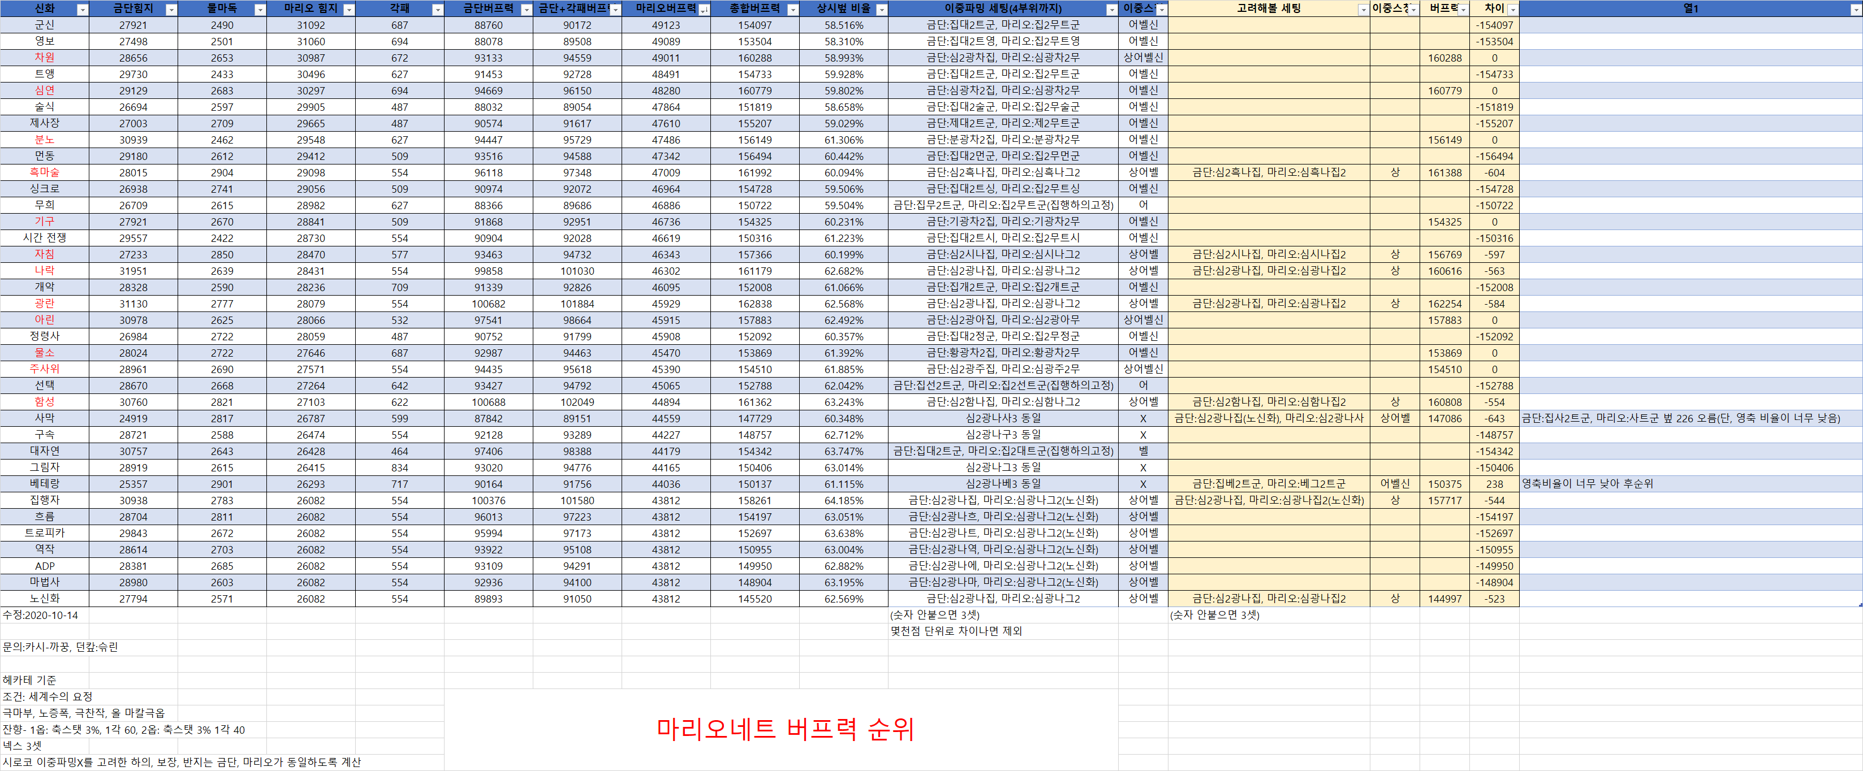Select 각패 value 834 in 그림자 row
1863x771 pixels.
400,467
